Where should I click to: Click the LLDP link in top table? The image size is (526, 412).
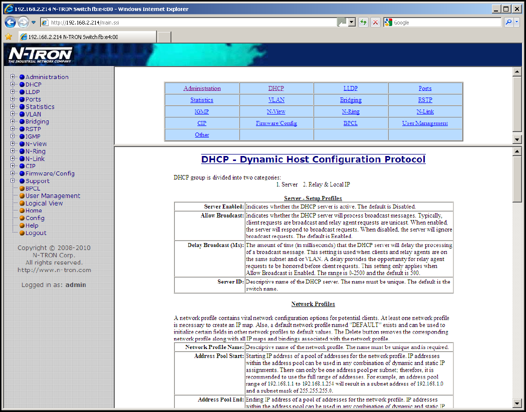pos(351,88)
